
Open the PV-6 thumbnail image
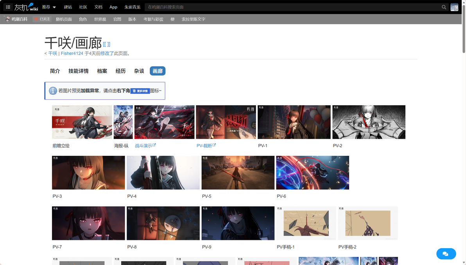coord(313,173)
